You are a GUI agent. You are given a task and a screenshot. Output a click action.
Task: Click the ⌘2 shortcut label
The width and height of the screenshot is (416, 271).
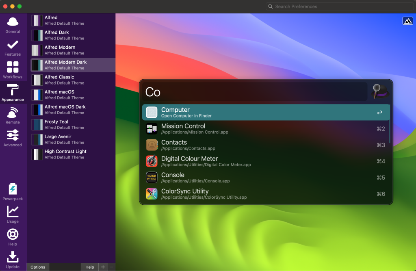point(381,129)
